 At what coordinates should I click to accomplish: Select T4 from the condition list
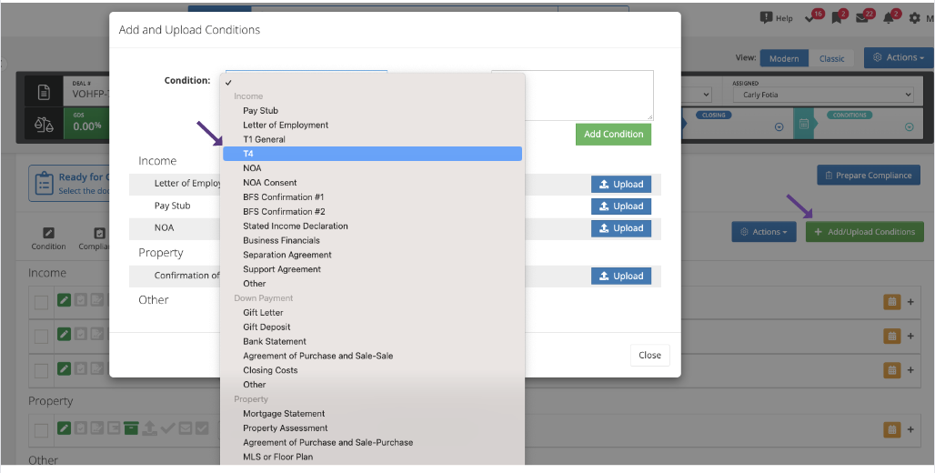coord(372,154)
